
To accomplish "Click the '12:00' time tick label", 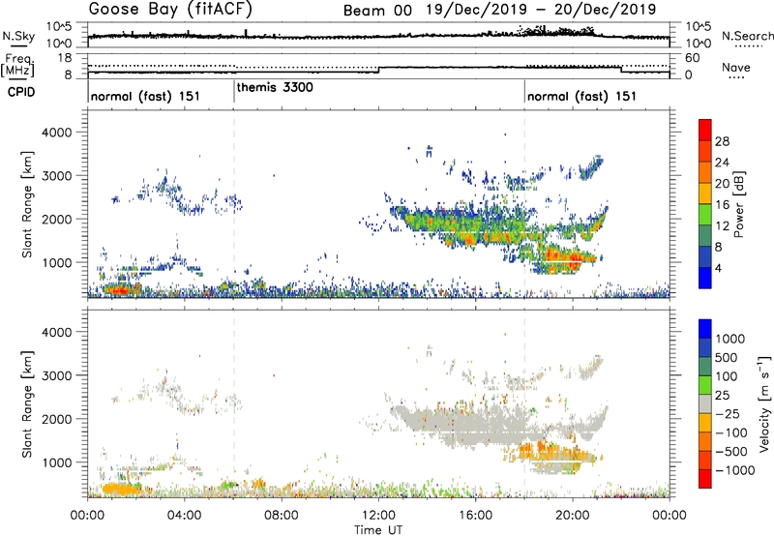I will (x=378, y=516).
